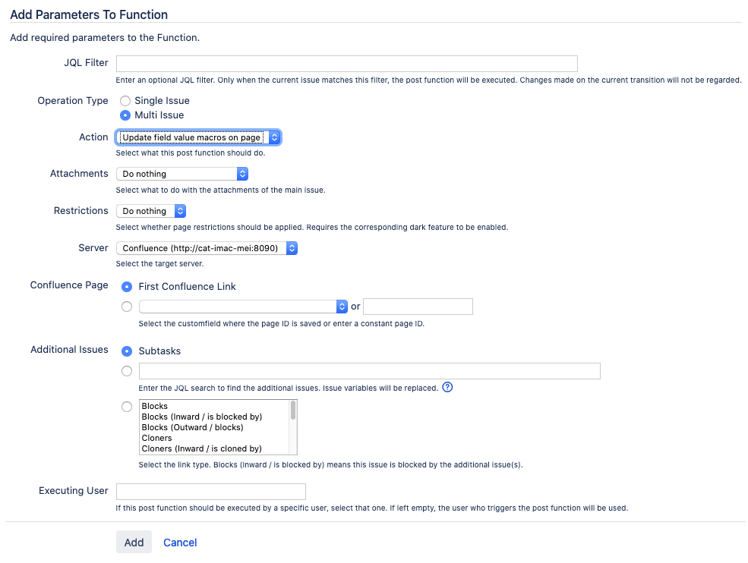Select the Subtasks radio button
Viewport: 748px width, 563px height.
[x=127, y=351]
